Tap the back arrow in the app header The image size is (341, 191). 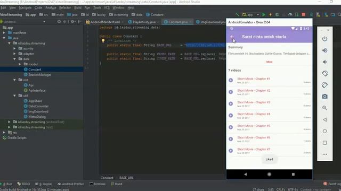coord(232,37)
